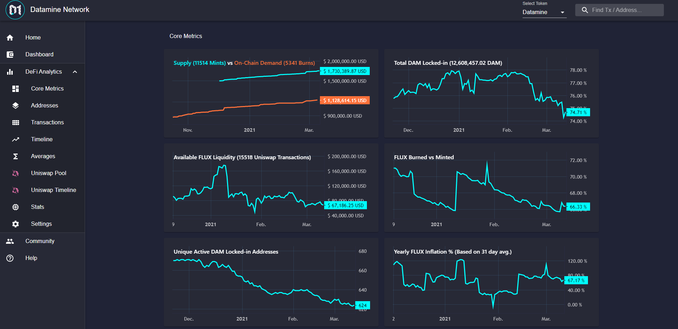Click the On-Chain Demand (5341 Burns) legend text
This screenshot has height=329, width=678.
pos(274,63)
